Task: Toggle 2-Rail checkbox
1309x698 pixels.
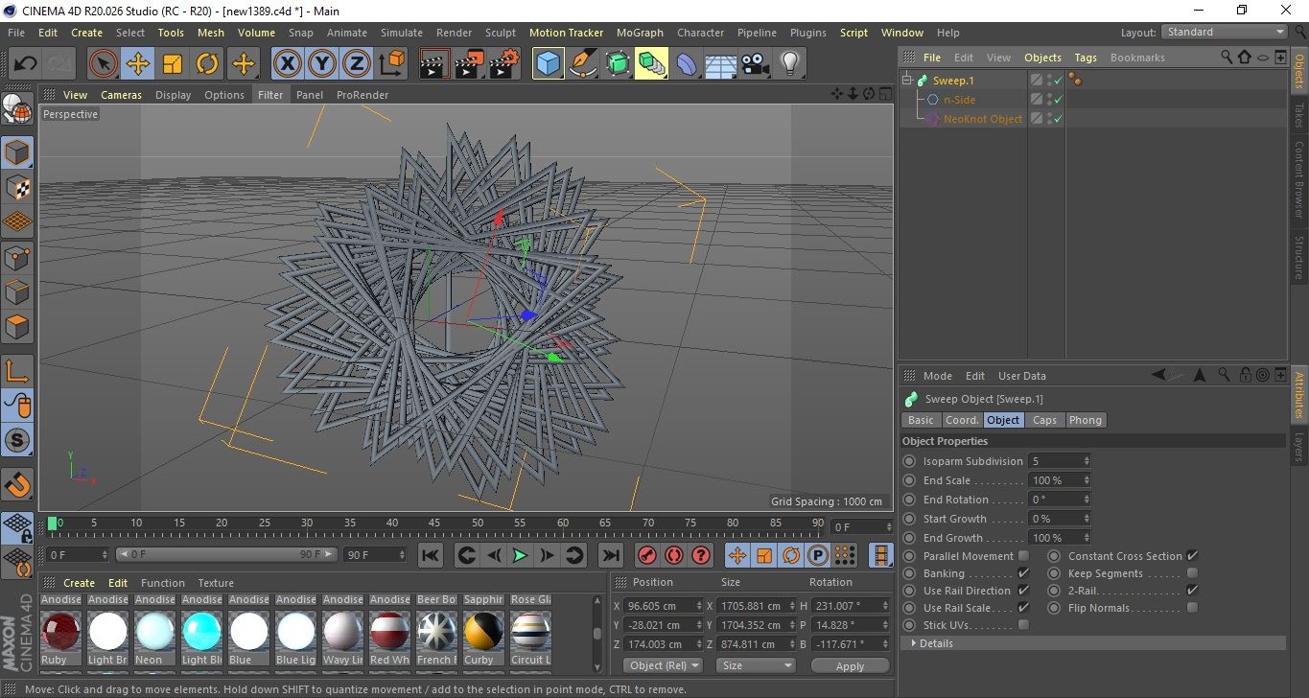Action: [x=1192, y=591]
